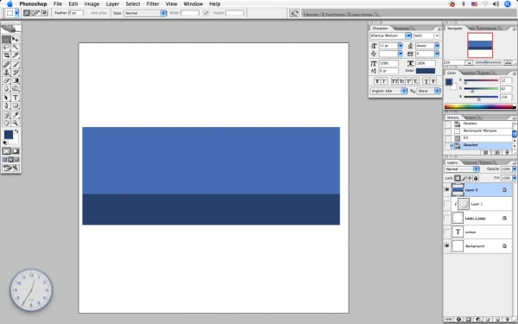Switch to the Channels tab
Screen dimensions: 518x324
[471, 162]
